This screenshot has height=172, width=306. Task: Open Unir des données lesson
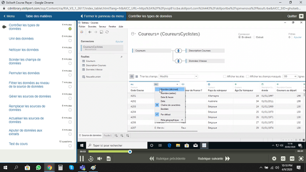[21, 39]
